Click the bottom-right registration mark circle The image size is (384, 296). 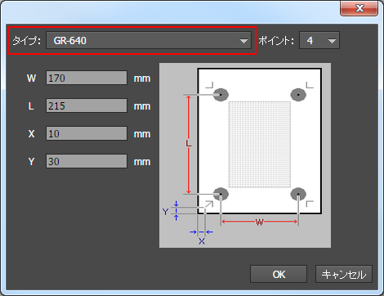[298, 194]
